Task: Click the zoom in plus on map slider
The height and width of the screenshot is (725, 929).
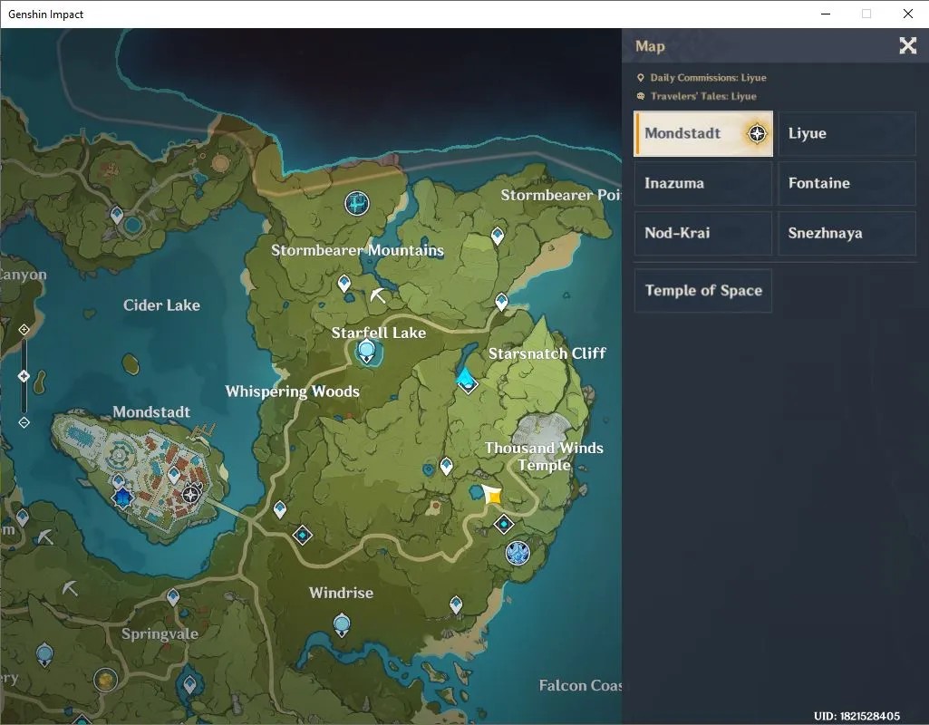Action: (x=24, y=329)
